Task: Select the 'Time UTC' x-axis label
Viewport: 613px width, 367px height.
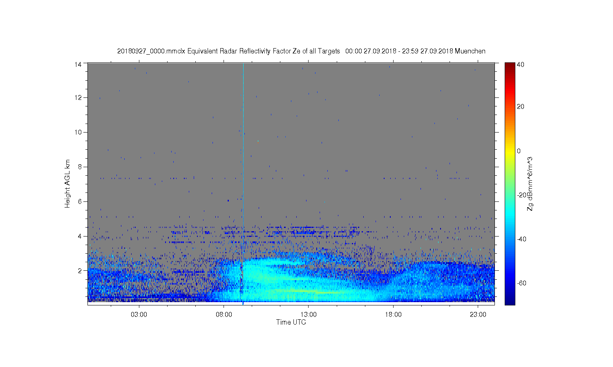Action: [291, 322]
